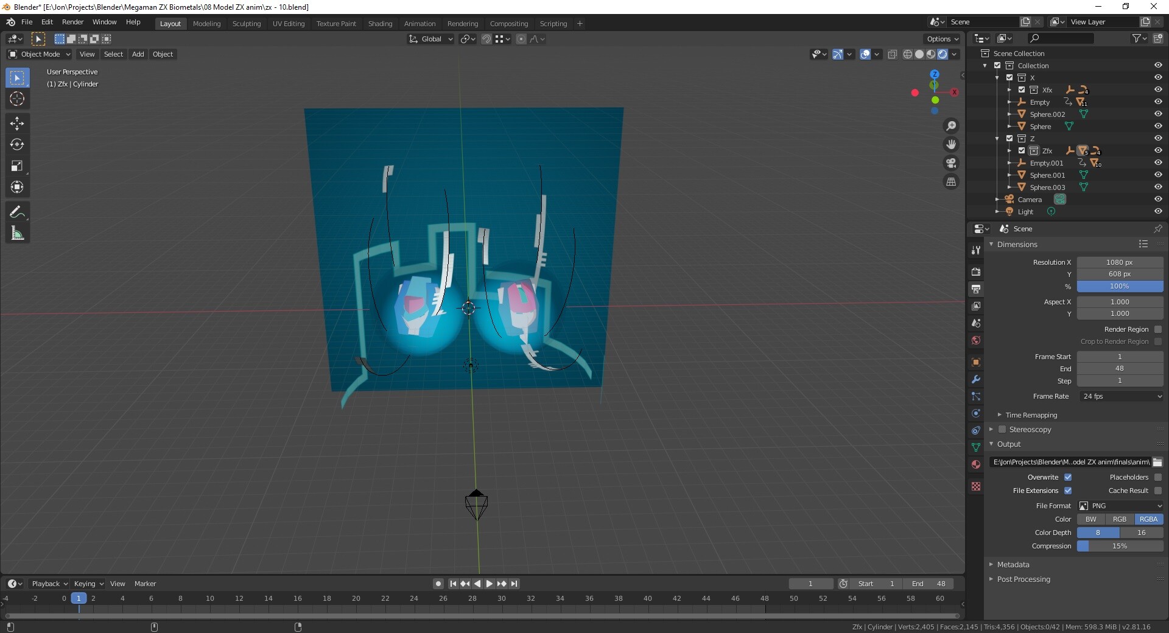Viewport: 1169px width, 633px height.
Task: Open the World properties tab
Action: (x=976, y=340)
